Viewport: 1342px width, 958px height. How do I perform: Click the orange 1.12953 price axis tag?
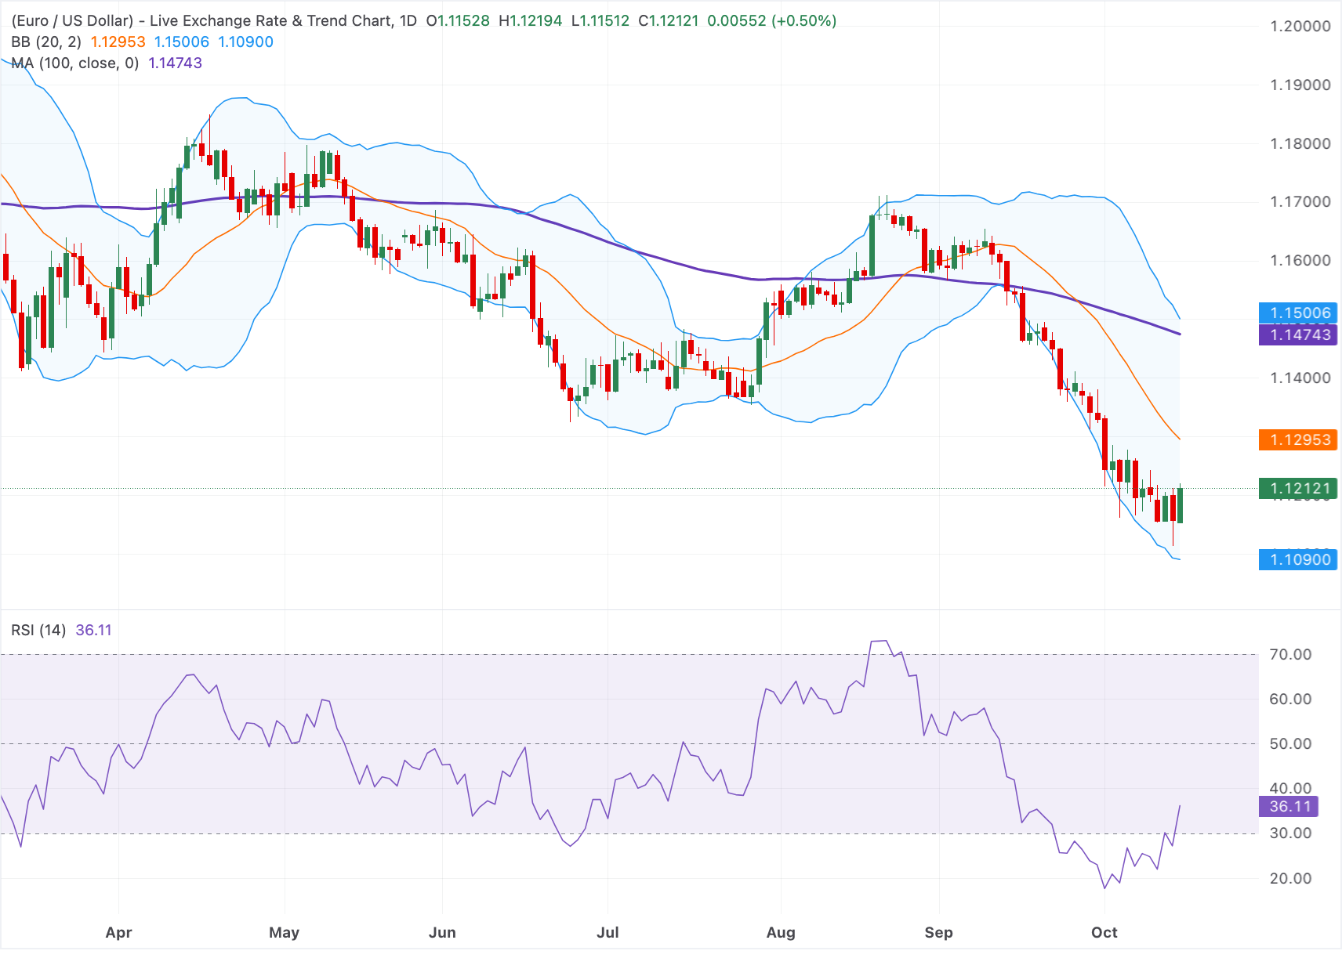[x=1298, y=439]
